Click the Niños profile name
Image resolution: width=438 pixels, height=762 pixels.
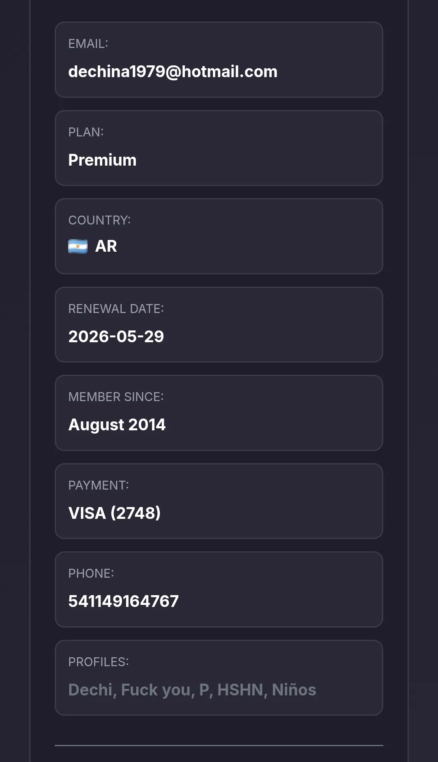294,690
